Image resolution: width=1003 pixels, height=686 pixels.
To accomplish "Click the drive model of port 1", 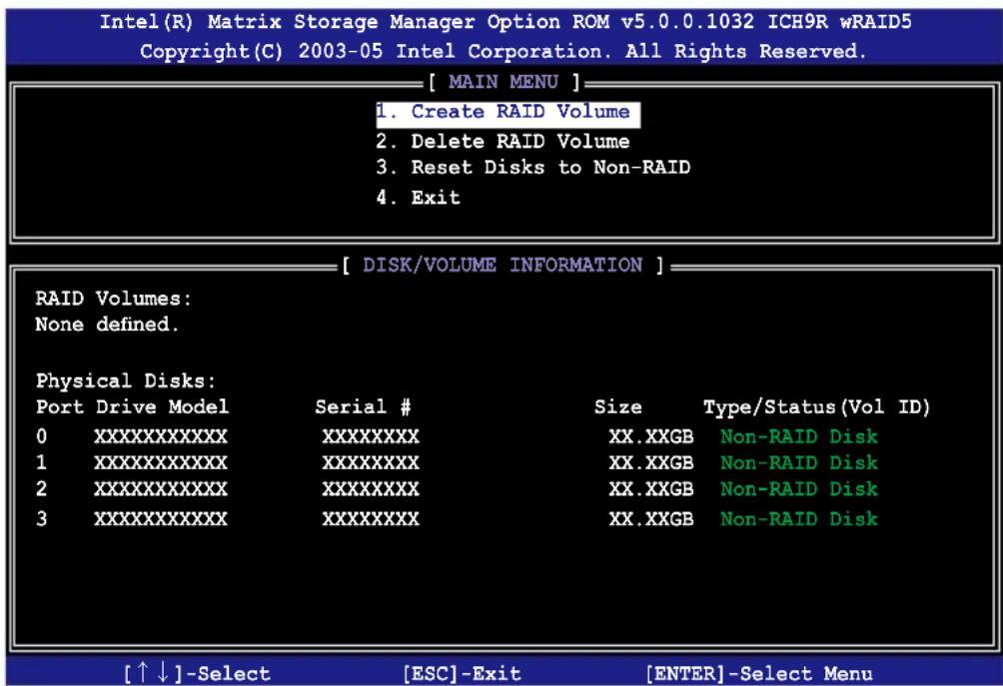I will [161, 463].
